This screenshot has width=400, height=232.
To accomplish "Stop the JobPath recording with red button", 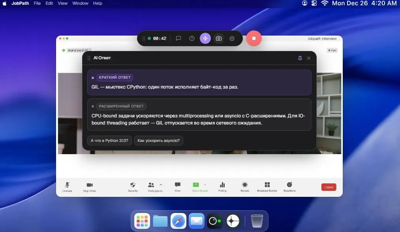I will click(x=254, y=38).
